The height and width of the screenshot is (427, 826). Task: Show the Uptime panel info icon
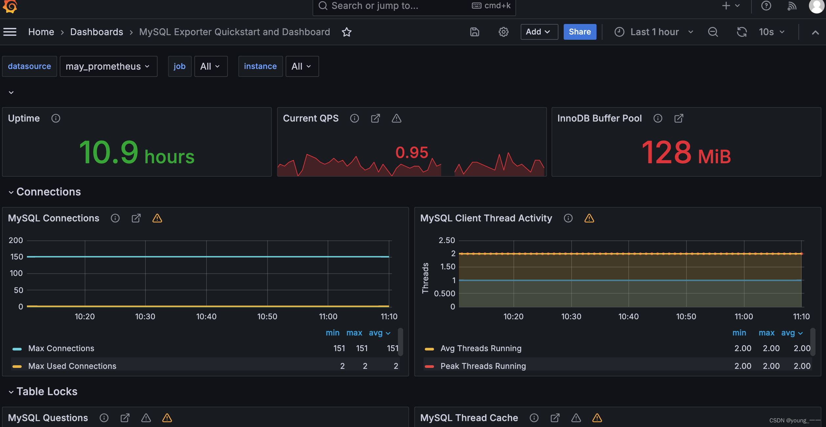56,118
